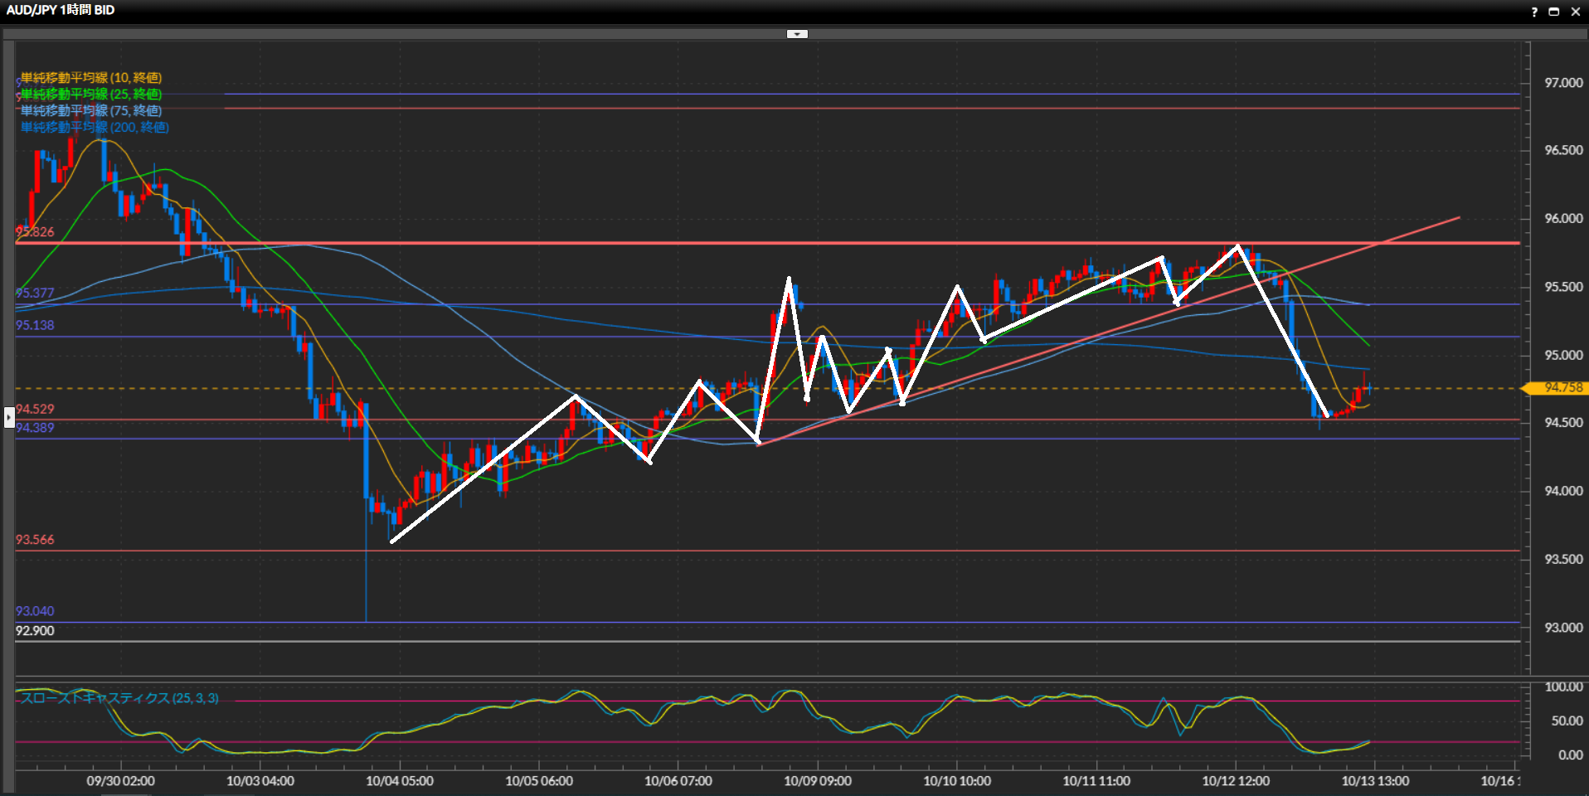
Task: Select the 95.138 blue horizontal line label
Action: tap(35, 325)
